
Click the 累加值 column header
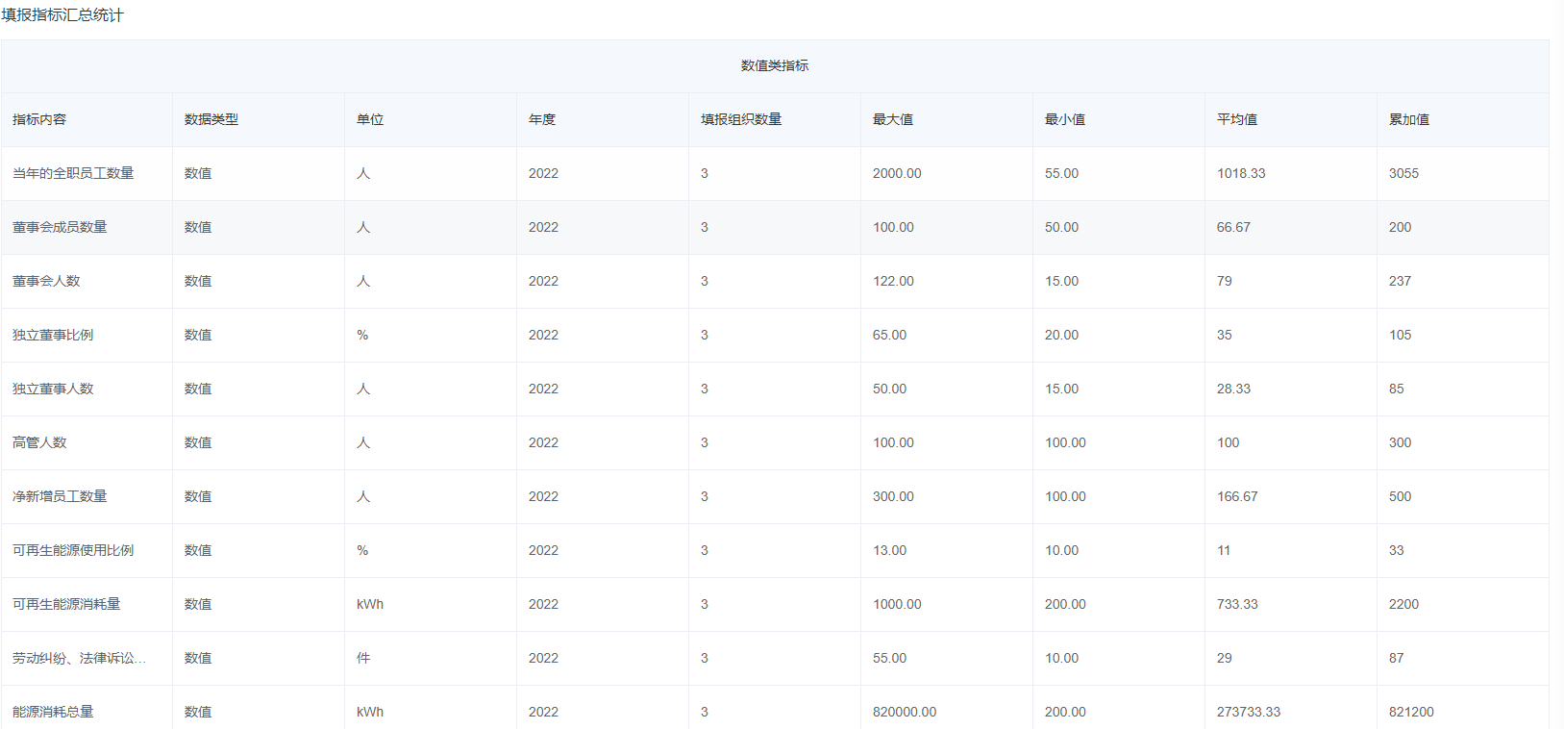pos(1409,119)
